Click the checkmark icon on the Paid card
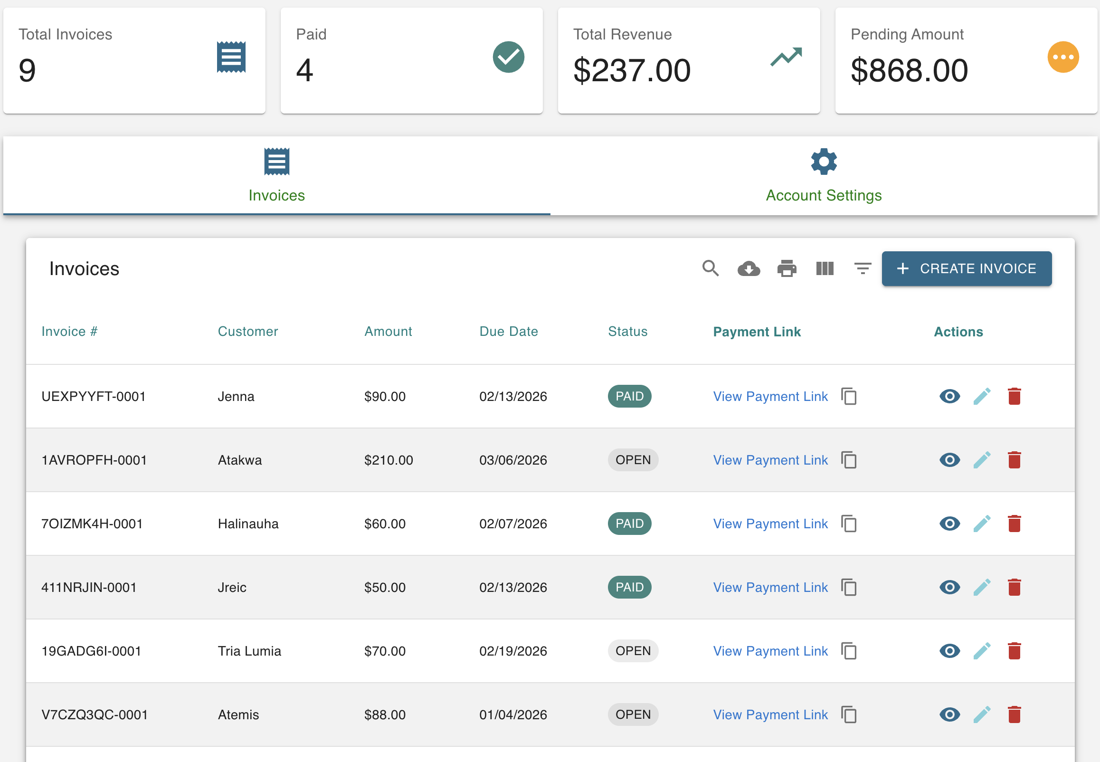The image size is (1100, 762). click(508, 57)
